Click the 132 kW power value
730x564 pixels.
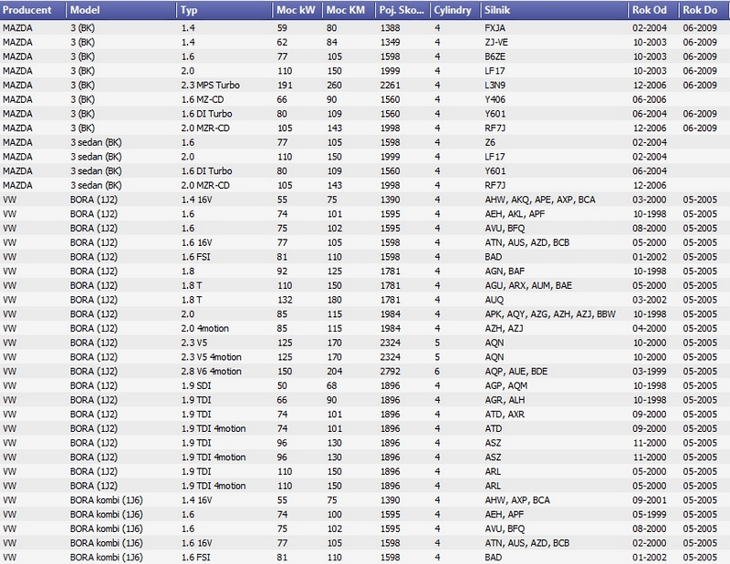(x=285, y=300)
